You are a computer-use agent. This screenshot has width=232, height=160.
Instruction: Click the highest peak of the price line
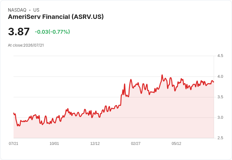click(162, 75)
